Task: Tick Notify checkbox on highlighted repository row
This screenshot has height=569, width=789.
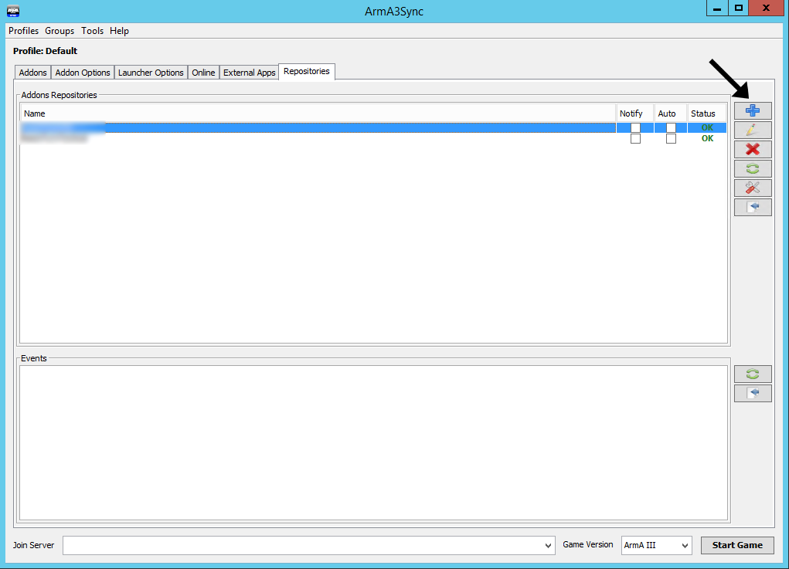Action: (635, 127)
